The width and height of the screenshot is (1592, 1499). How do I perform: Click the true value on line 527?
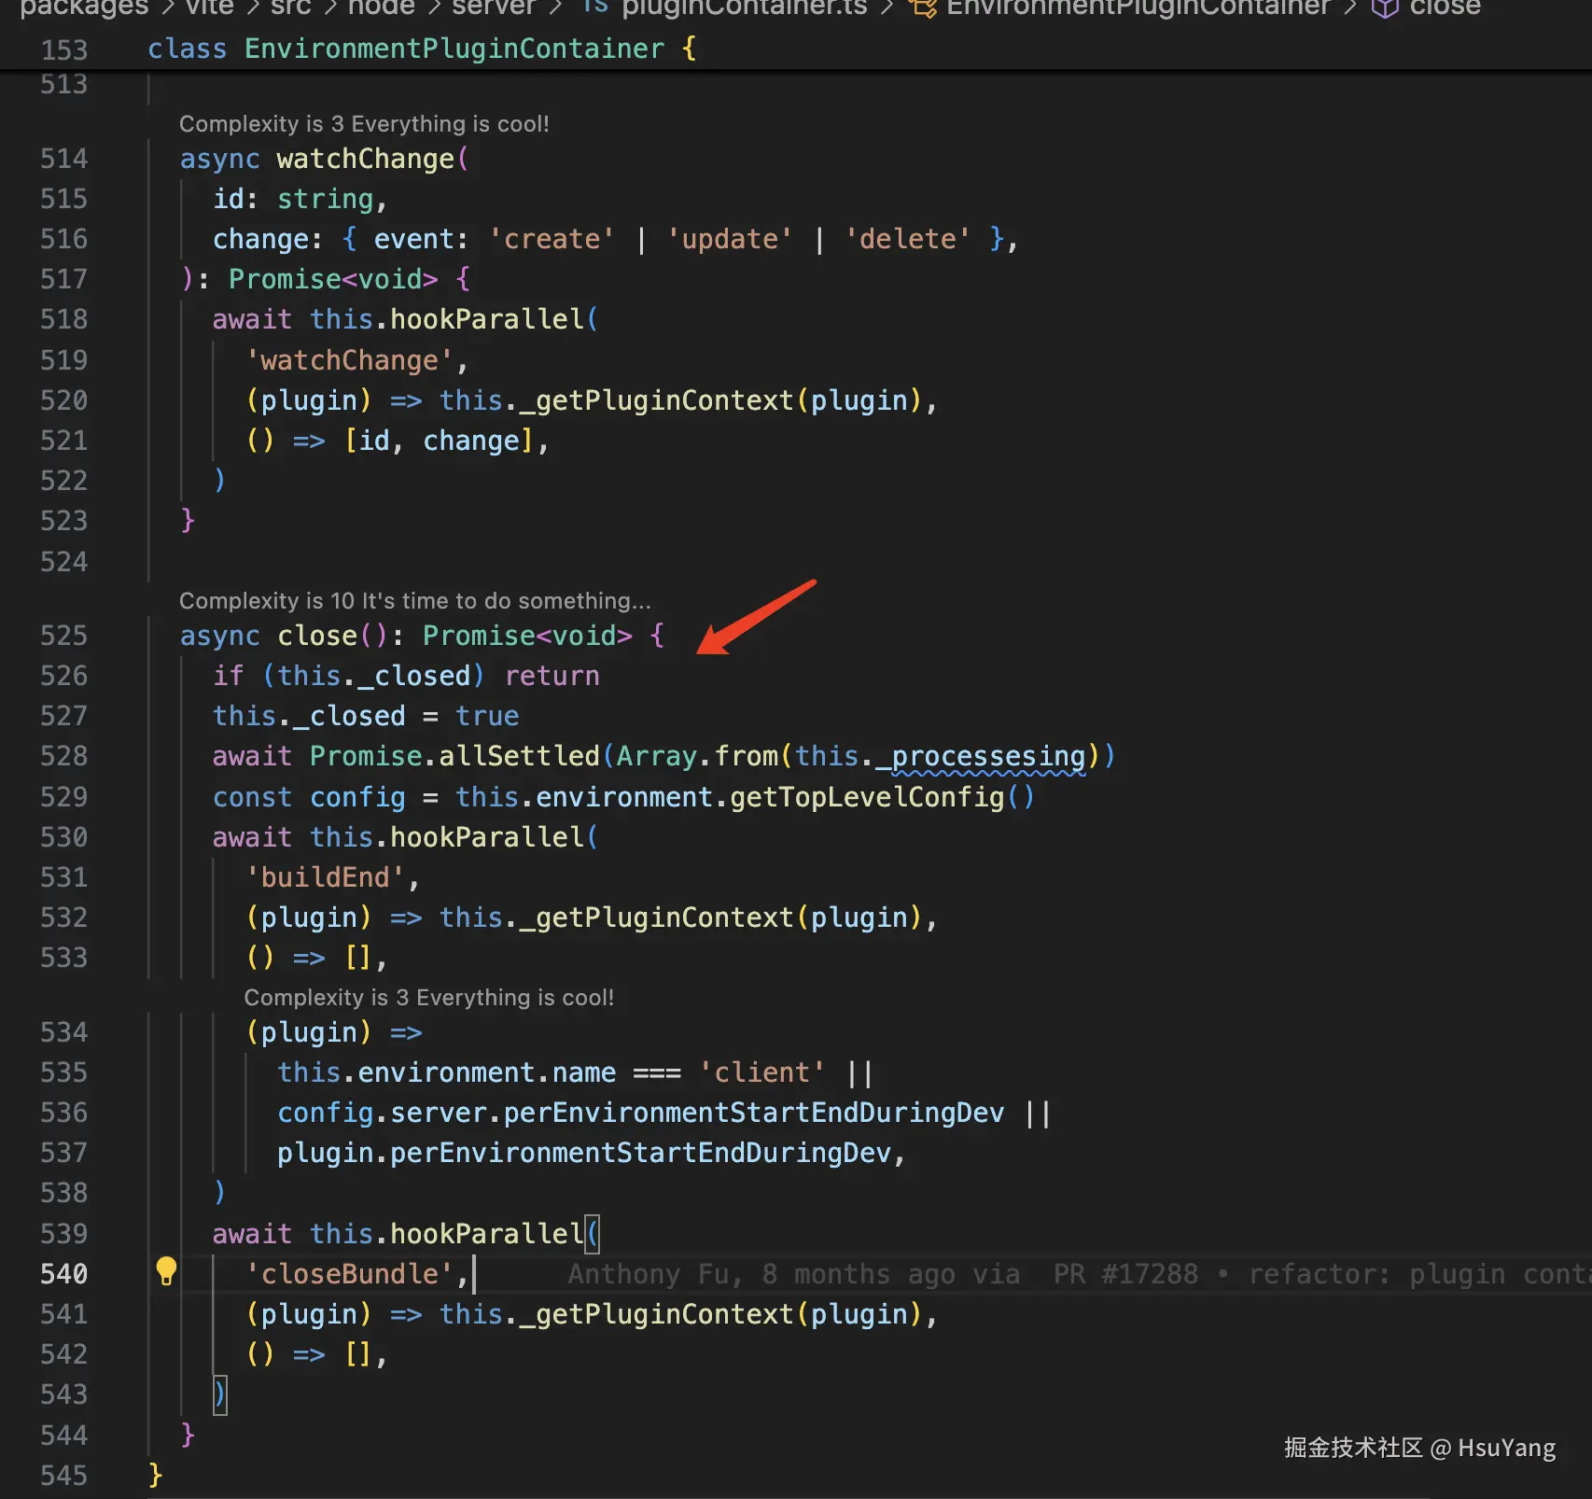487,716
